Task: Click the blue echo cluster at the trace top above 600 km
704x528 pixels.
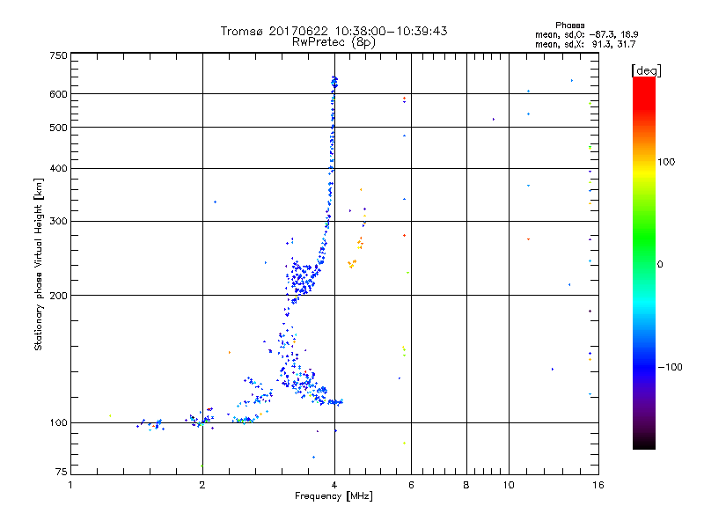Action: pos(334,82)
